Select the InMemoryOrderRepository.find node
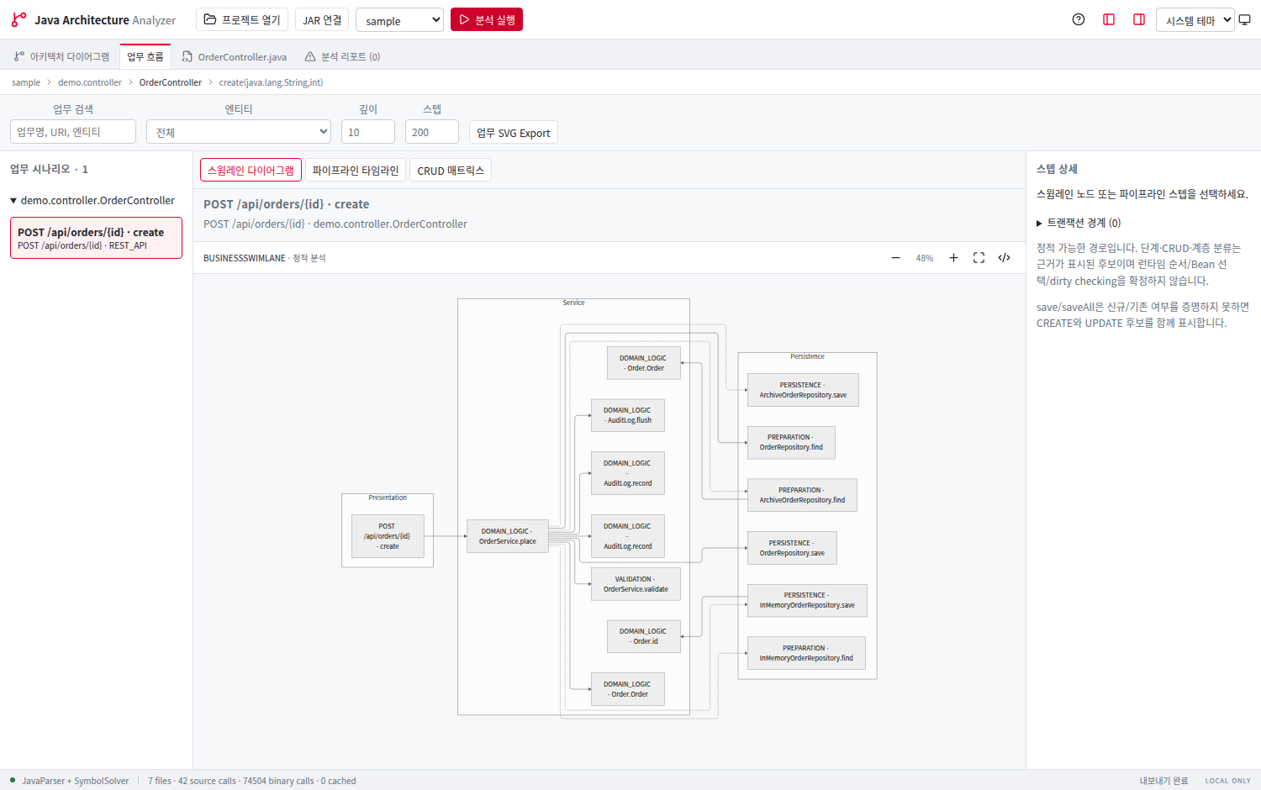 pyautogui.click(x=806, y=653)
